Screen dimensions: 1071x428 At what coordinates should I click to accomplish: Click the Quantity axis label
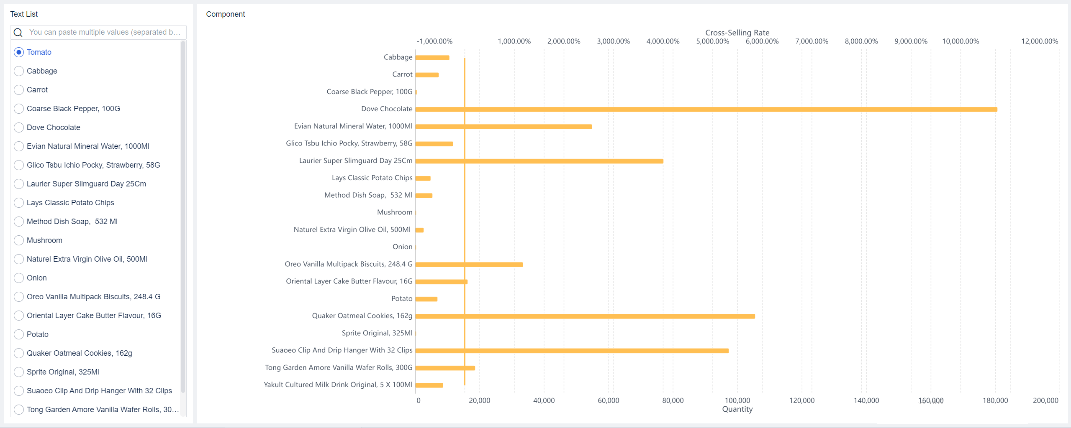737,409
